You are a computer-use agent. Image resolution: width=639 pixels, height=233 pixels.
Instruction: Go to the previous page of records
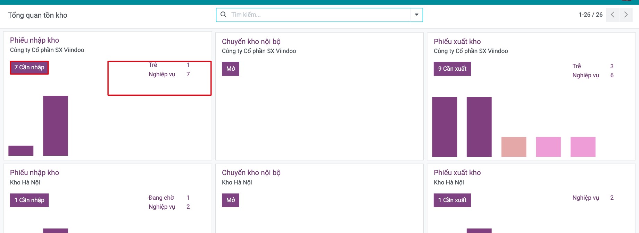pos(612,15)
